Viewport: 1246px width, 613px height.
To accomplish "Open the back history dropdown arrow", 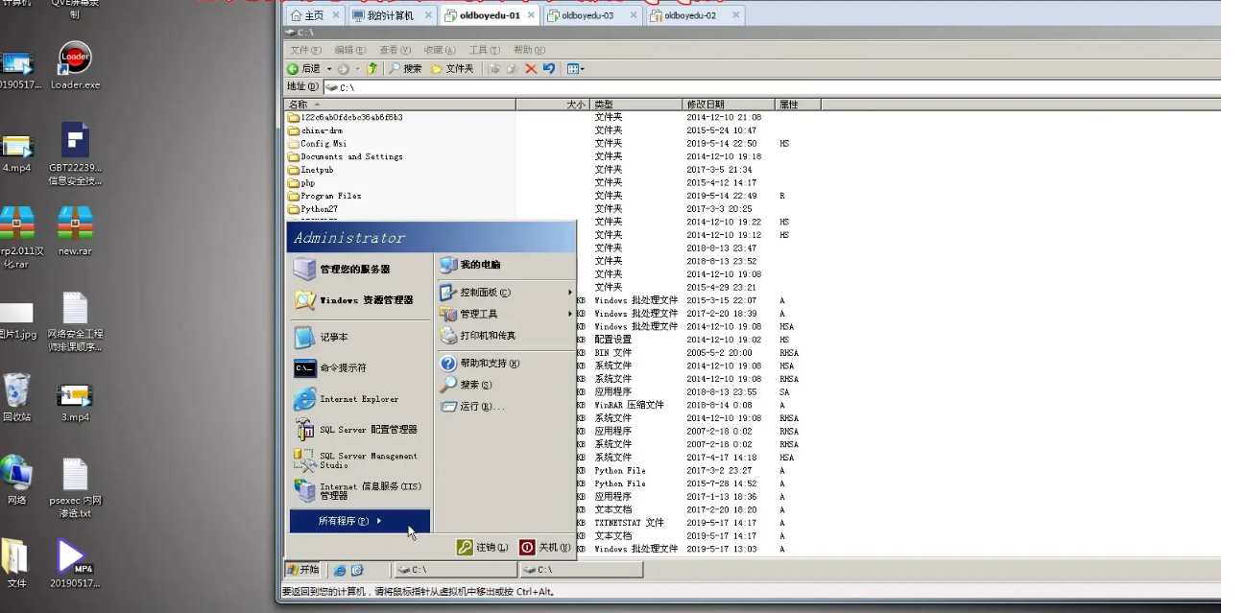I will coord(328,69).
